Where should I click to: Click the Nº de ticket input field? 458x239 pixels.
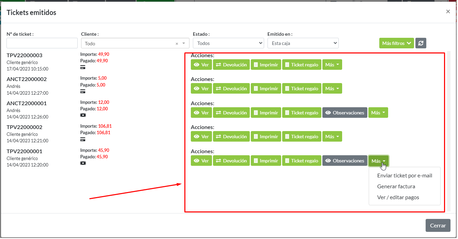pos(42,43)
